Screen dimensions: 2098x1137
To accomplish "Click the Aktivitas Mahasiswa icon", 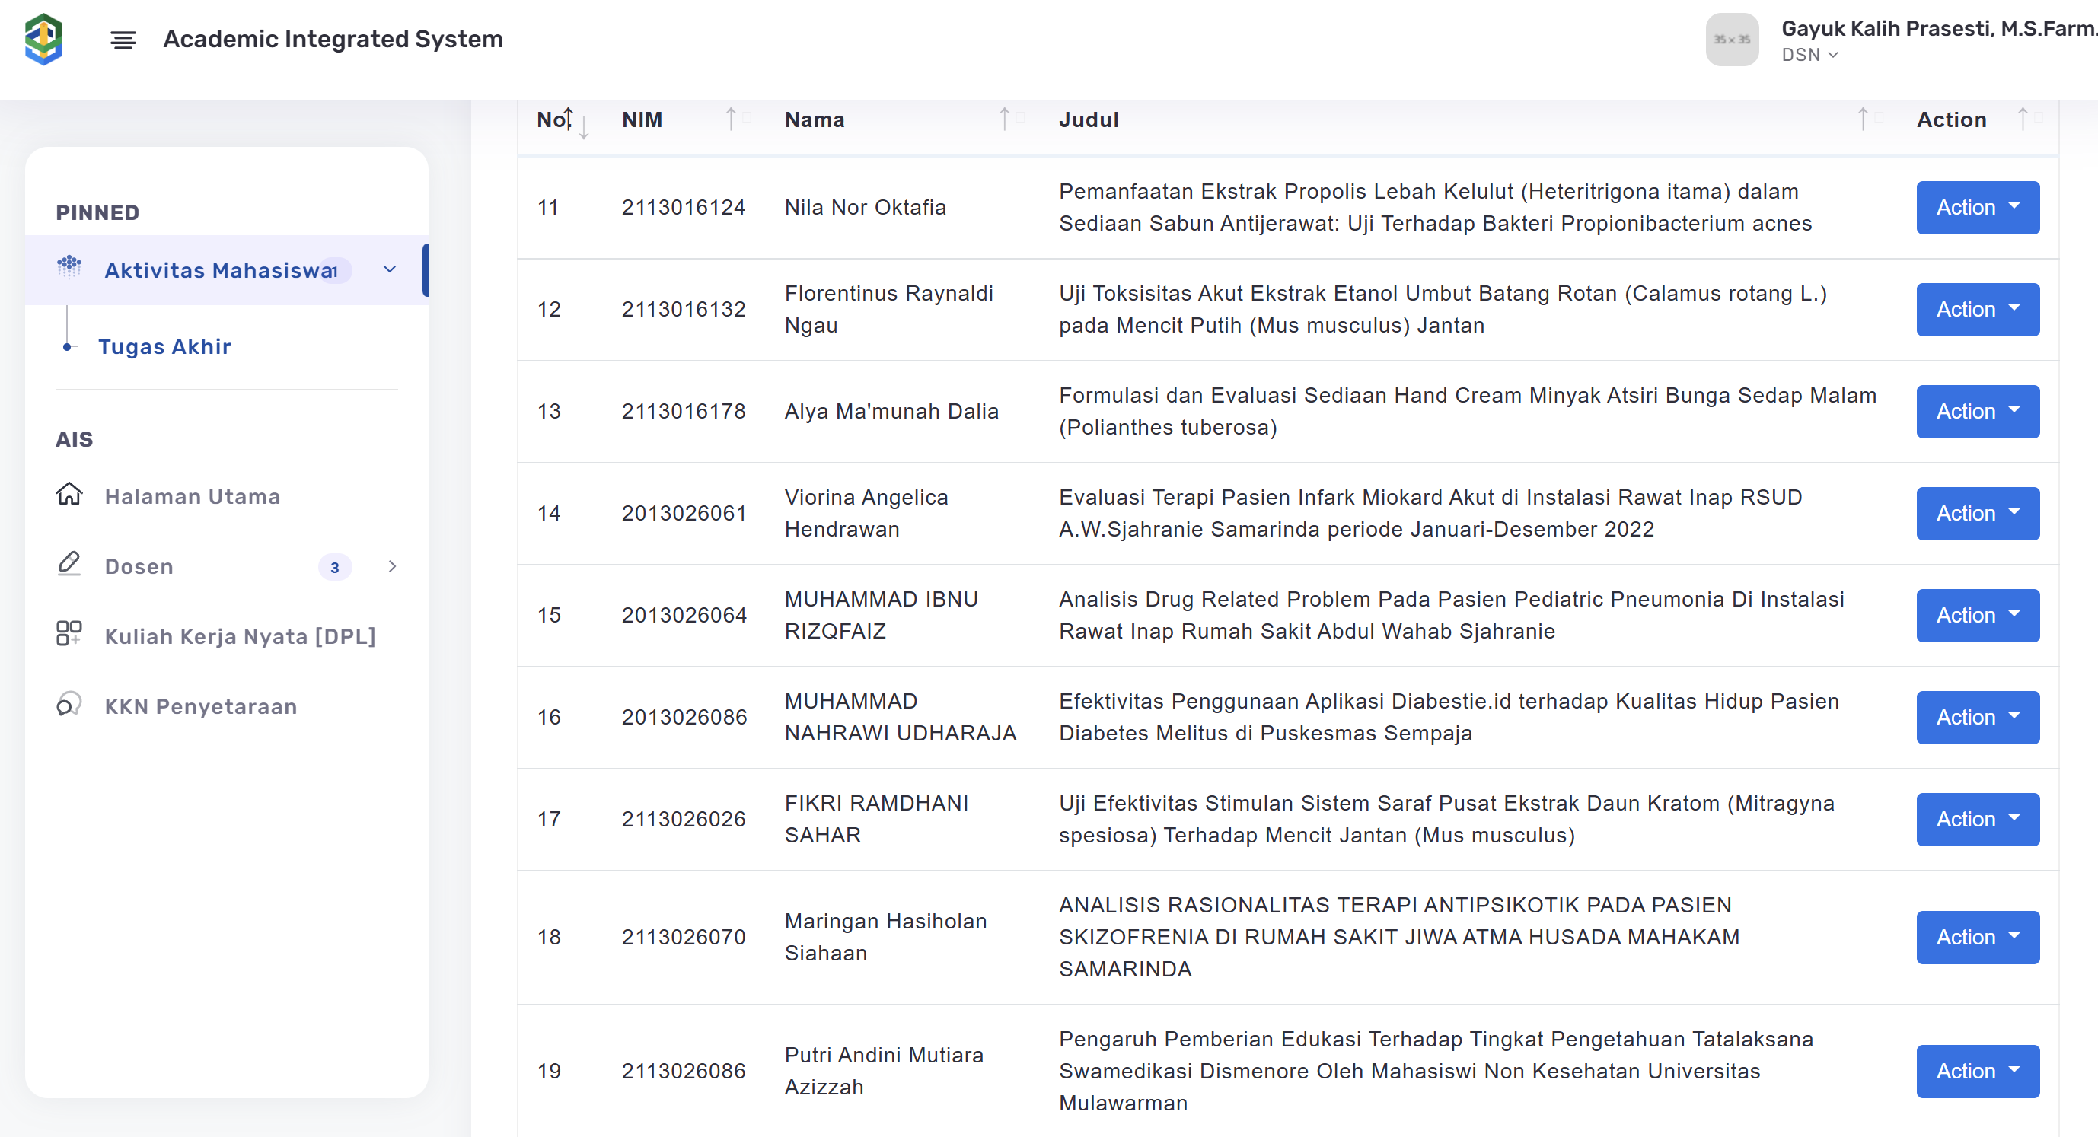I will point(69,266).
